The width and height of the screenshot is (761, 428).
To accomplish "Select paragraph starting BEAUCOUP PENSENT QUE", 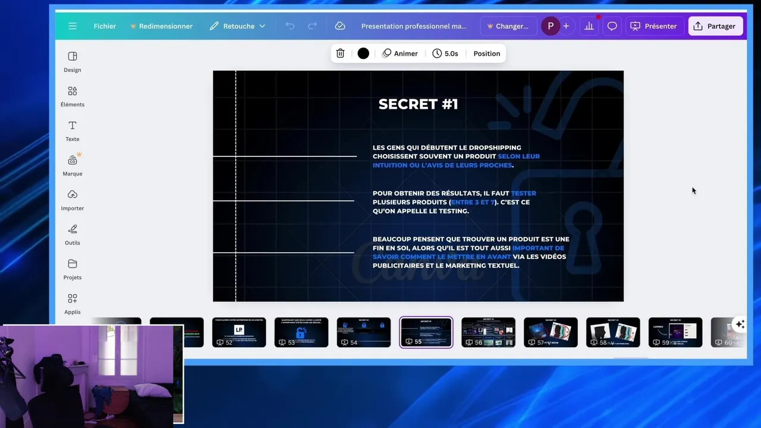I will click(471, 252).
